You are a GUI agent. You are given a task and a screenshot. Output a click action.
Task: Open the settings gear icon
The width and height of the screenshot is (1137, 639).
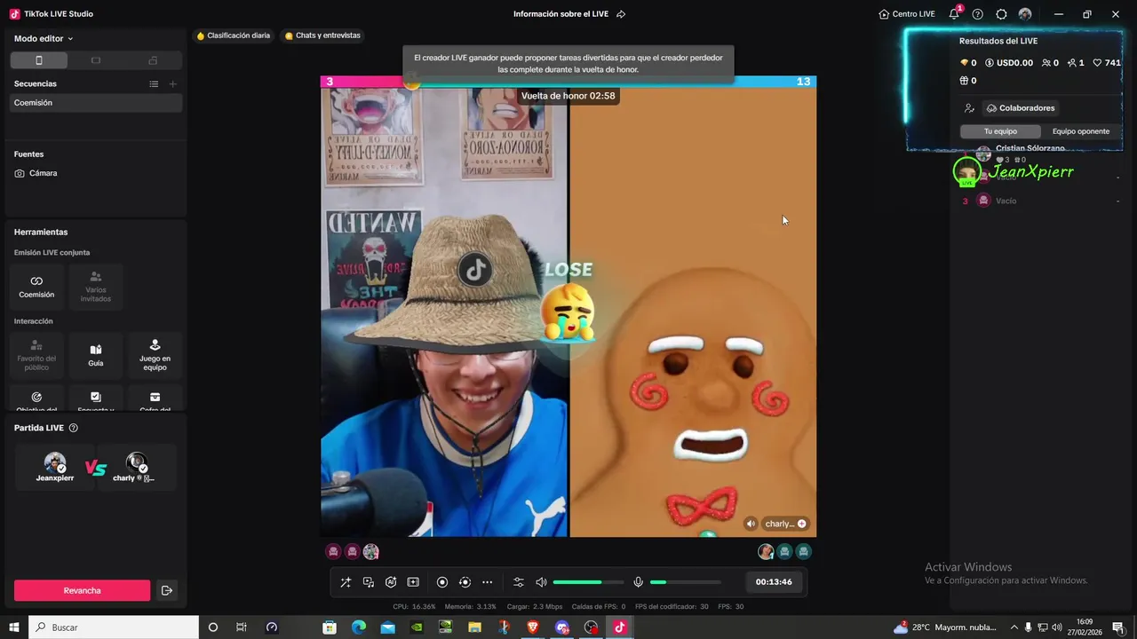coord(1001,14)
